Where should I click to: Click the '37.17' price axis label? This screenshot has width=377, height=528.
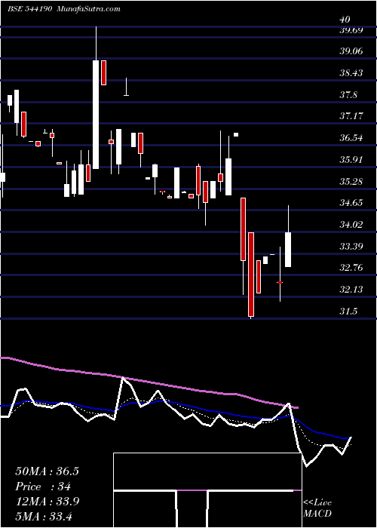click(351, 116)
